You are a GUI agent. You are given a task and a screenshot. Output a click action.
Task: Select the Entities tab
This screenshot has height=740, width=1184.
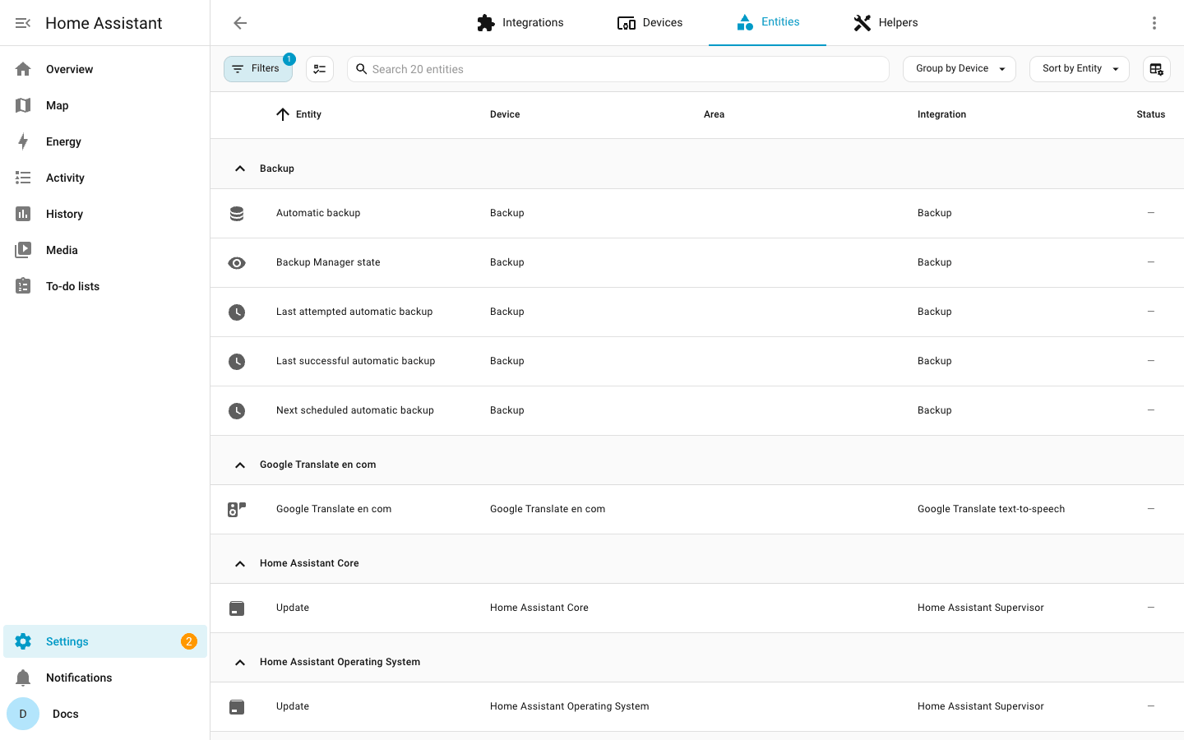coord(768,23)
